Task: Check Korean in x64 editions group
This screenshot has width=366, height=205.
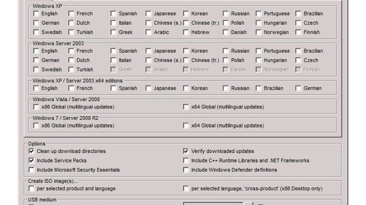Action: click(x=186, y=88)
